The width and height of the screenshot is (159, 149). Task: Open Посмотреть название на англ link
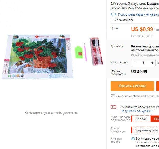[x=138, y=14]
